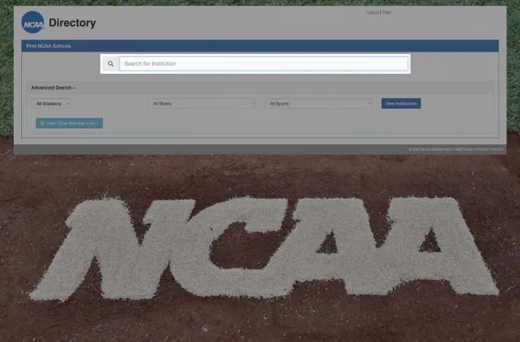Open the All Sports dropdown
Image resolution: width=520 pixels, height=342 pixels.
pyautogui.click(x=319, y=103)
